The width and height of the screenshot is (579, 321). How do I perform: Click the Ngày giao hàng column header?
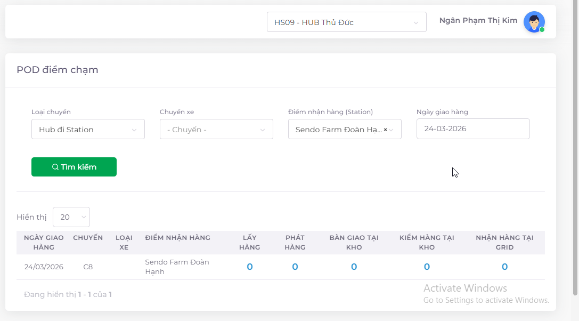44,242
